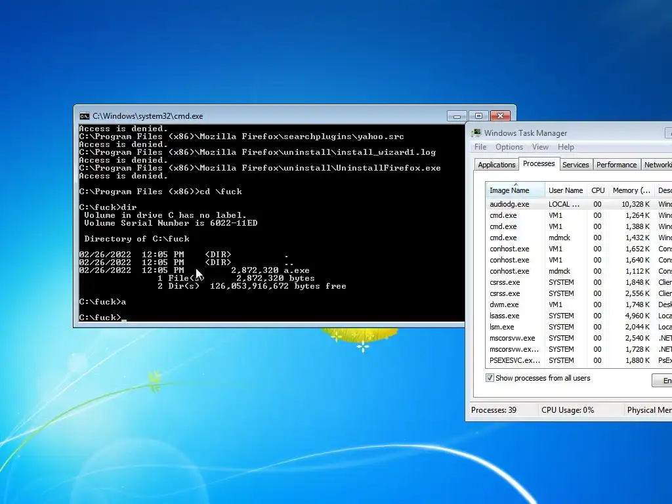Select the lsm.exe process row

click(579, 327)
